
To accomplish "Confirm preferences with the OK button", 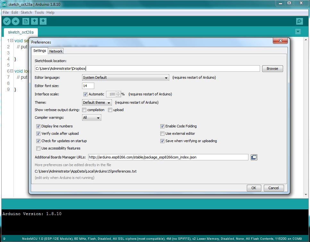I will 254,188.
